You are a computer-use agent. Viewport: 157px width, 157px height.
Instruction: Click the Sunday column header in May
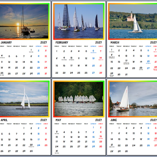pos(101,124)
